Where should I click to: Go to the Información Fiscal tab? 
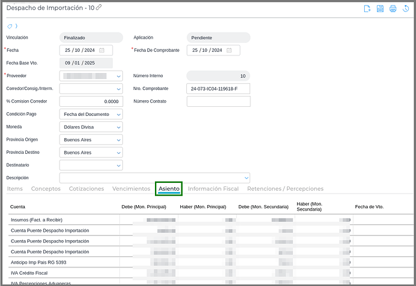(213, 189)
